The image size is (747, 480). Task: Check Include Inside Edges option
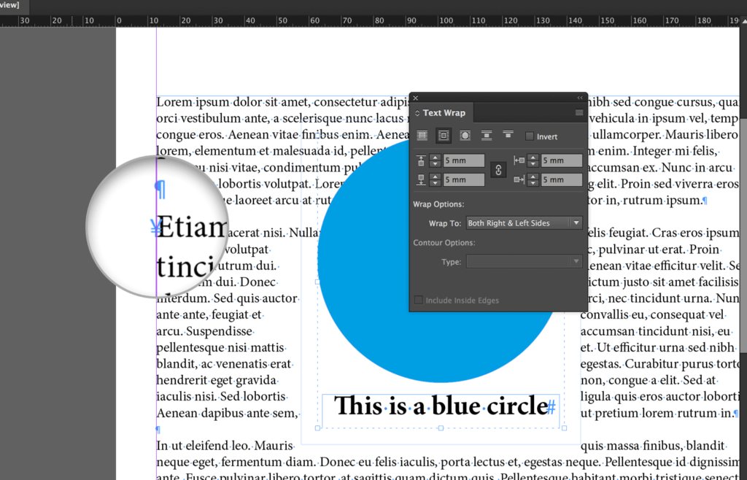pos(418,300)
